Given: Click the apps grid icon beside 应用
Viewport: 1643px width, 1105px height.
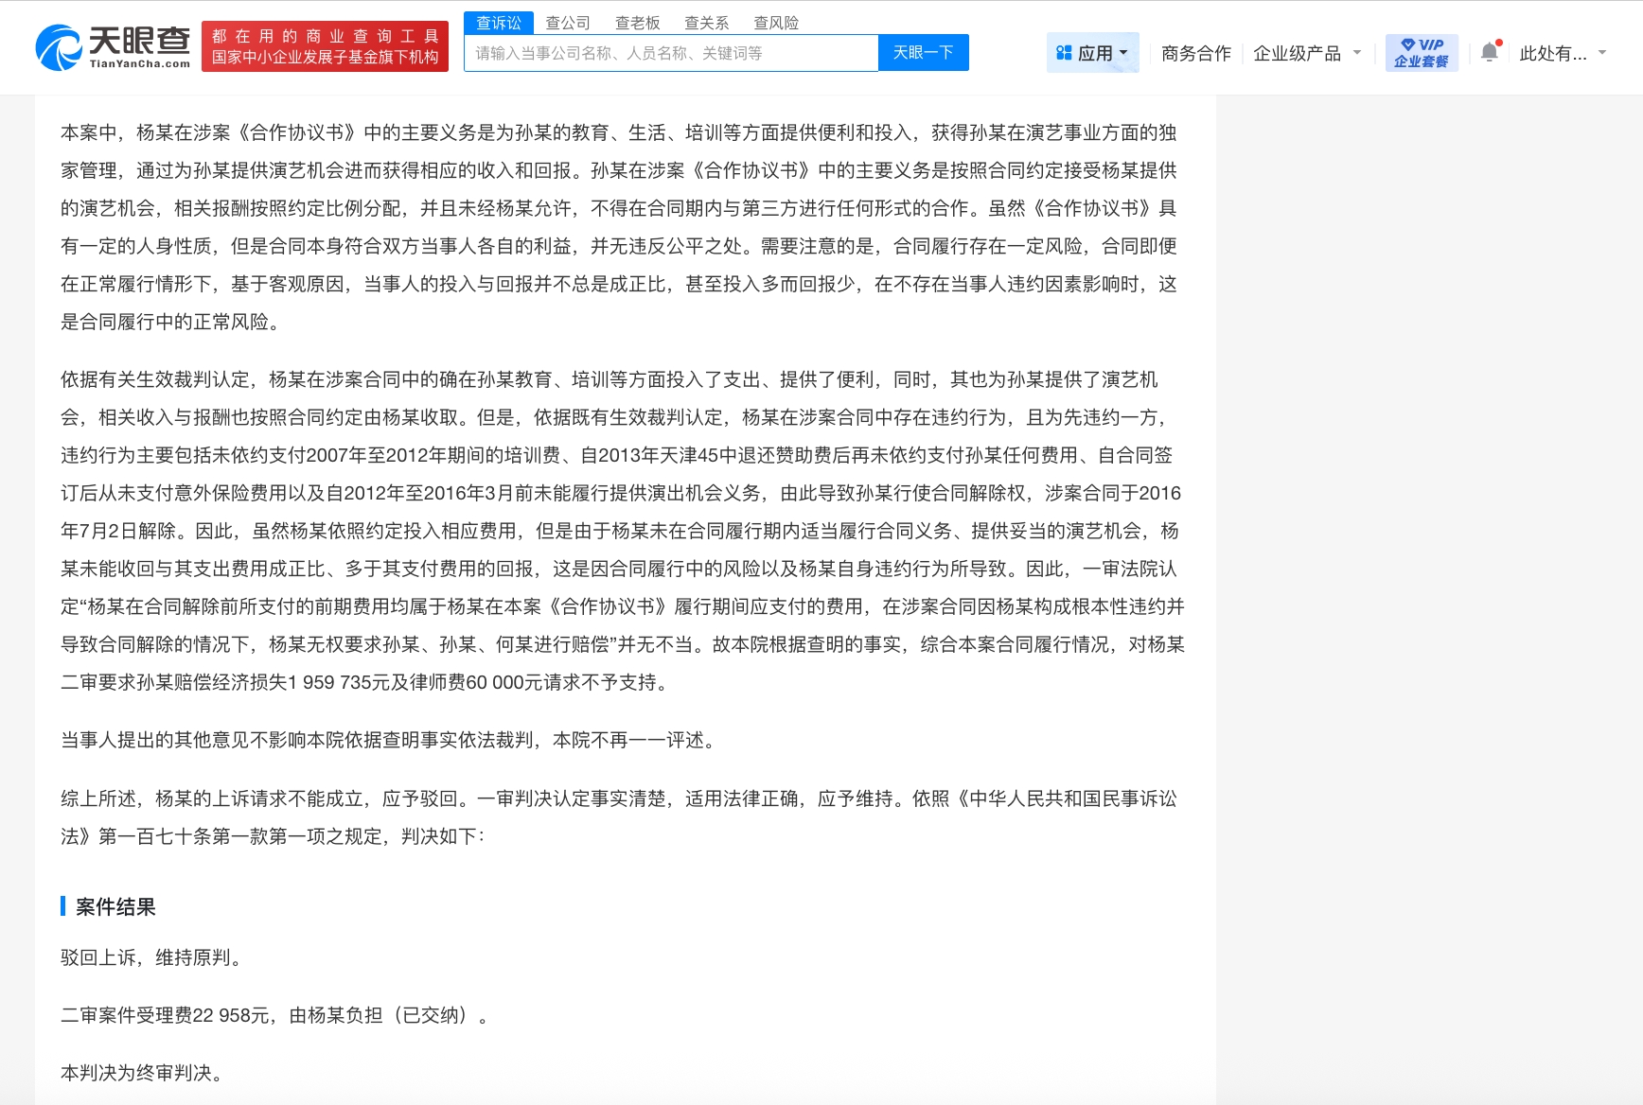Looking at the screenshot, I should click(x=1065, y=52).
